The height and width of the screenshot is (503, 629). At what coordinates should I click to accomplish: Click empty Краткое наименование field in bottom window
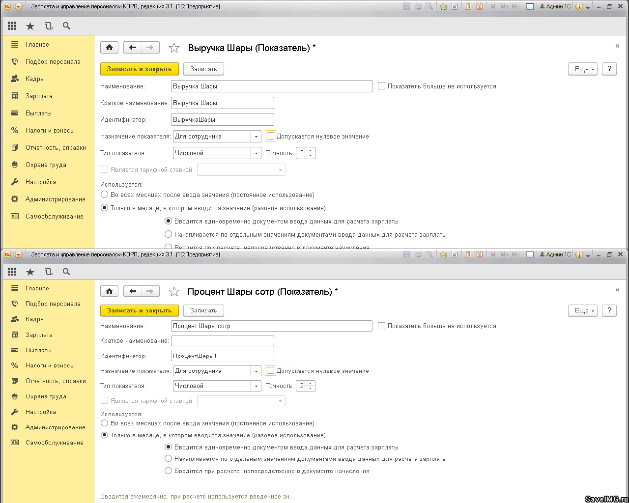coord(223,340)
